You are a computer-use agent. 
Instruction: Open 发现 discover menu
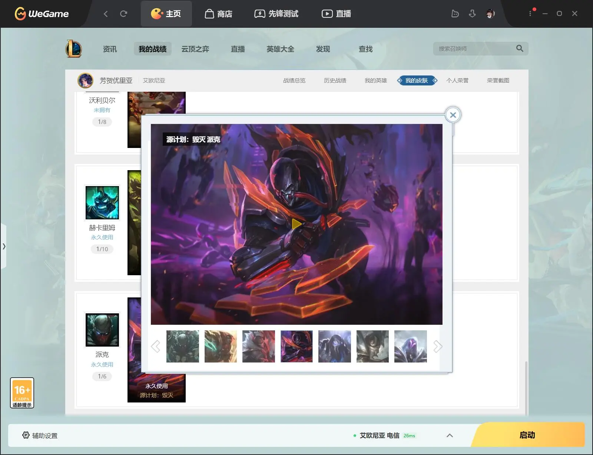(x=323, y=49)
